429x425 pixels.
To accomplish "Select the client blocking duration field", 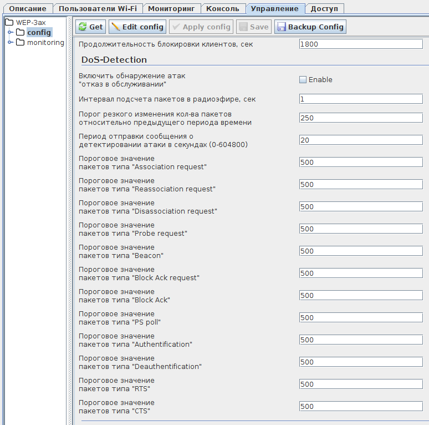I will [x=361, y=44].
